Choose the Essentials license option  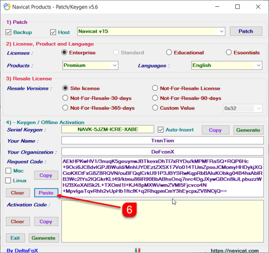[229, 52]
